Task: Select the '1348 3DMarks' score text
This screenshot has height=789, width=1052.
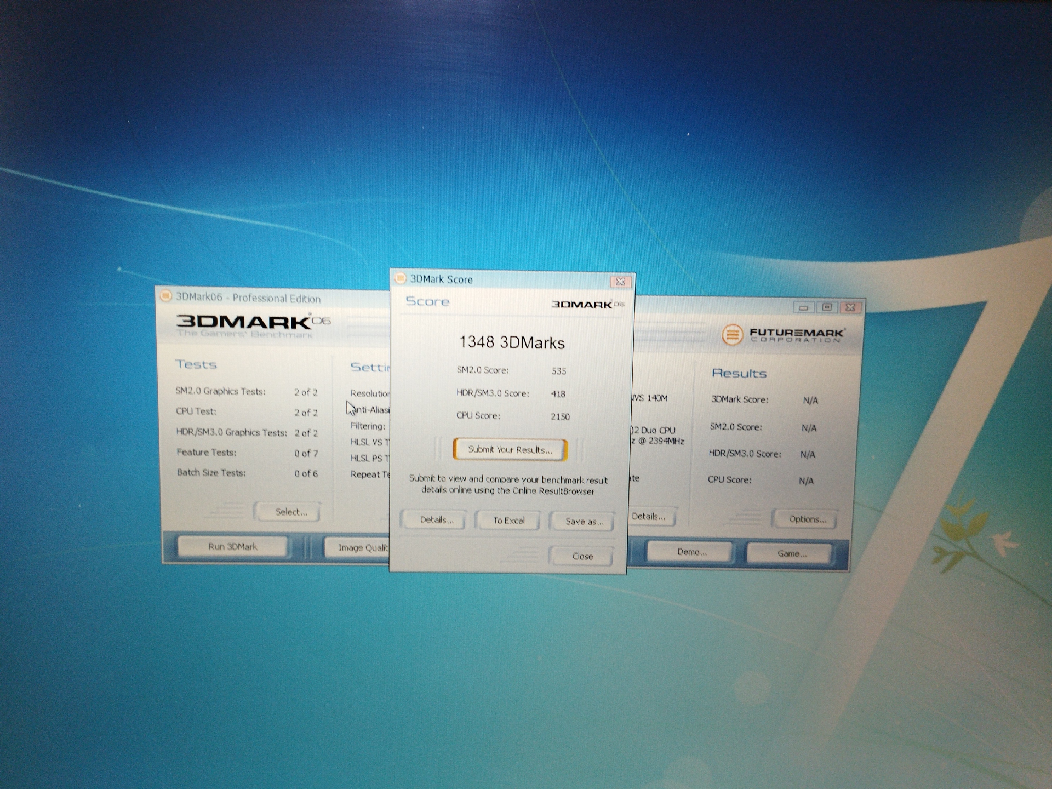Action: tap(512, 342)
